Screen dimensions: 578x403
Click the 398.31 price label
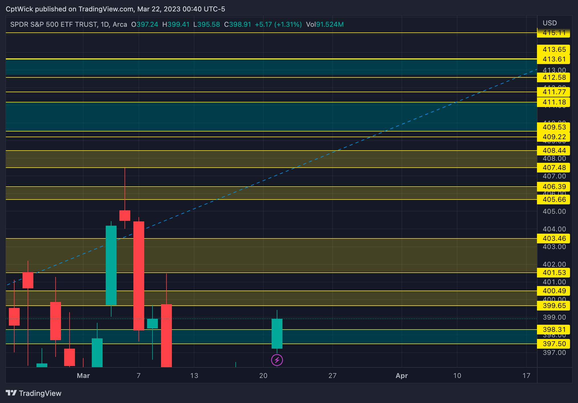point(553,330)
